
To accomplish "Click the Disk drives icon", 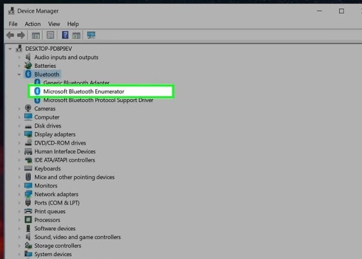I will 28,126.
